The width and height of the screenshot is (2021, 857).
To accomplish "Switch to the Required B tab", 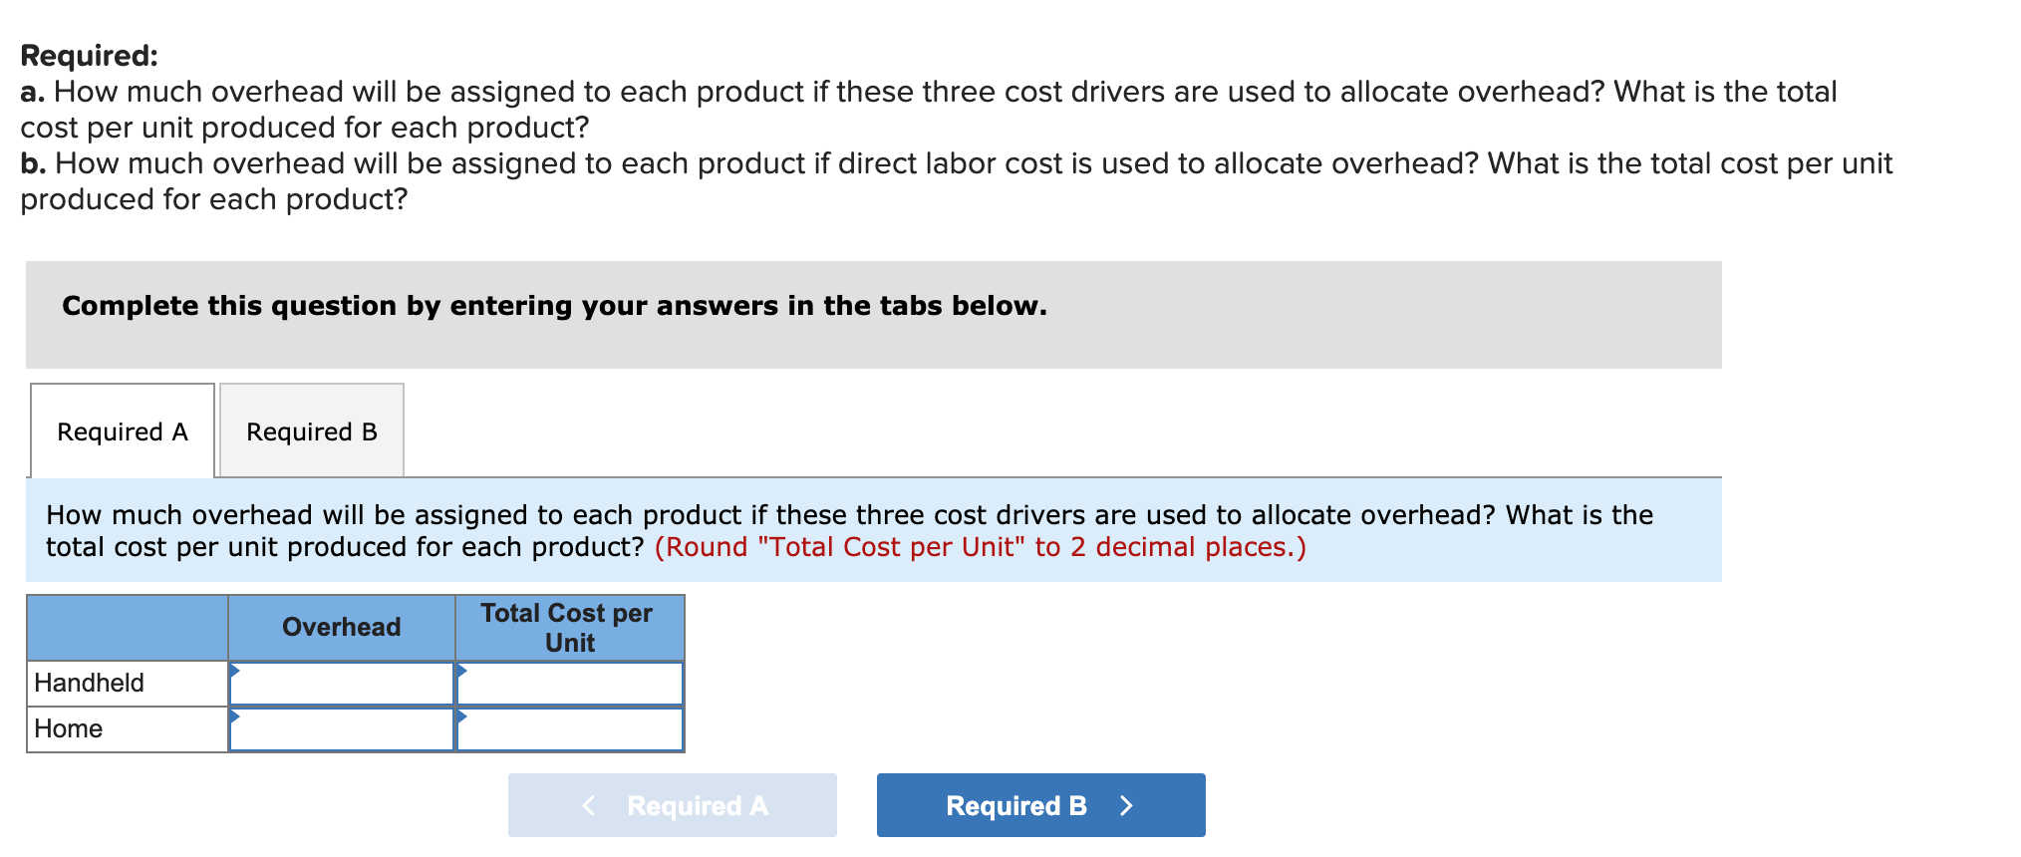I will point(311,430).
